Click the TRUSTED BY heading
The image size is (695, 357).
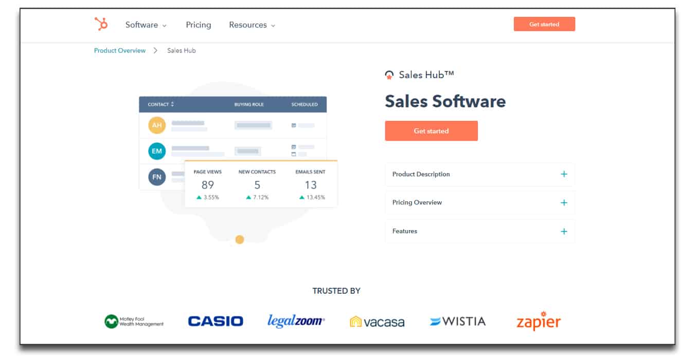[336, 291]
